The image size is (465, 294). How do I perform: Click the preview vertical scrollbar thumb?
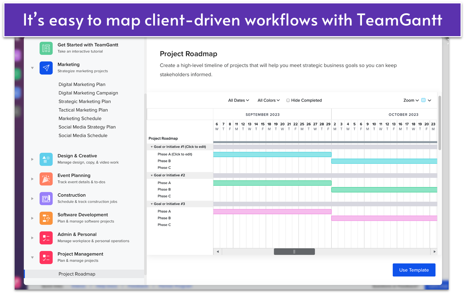(440, 123)
